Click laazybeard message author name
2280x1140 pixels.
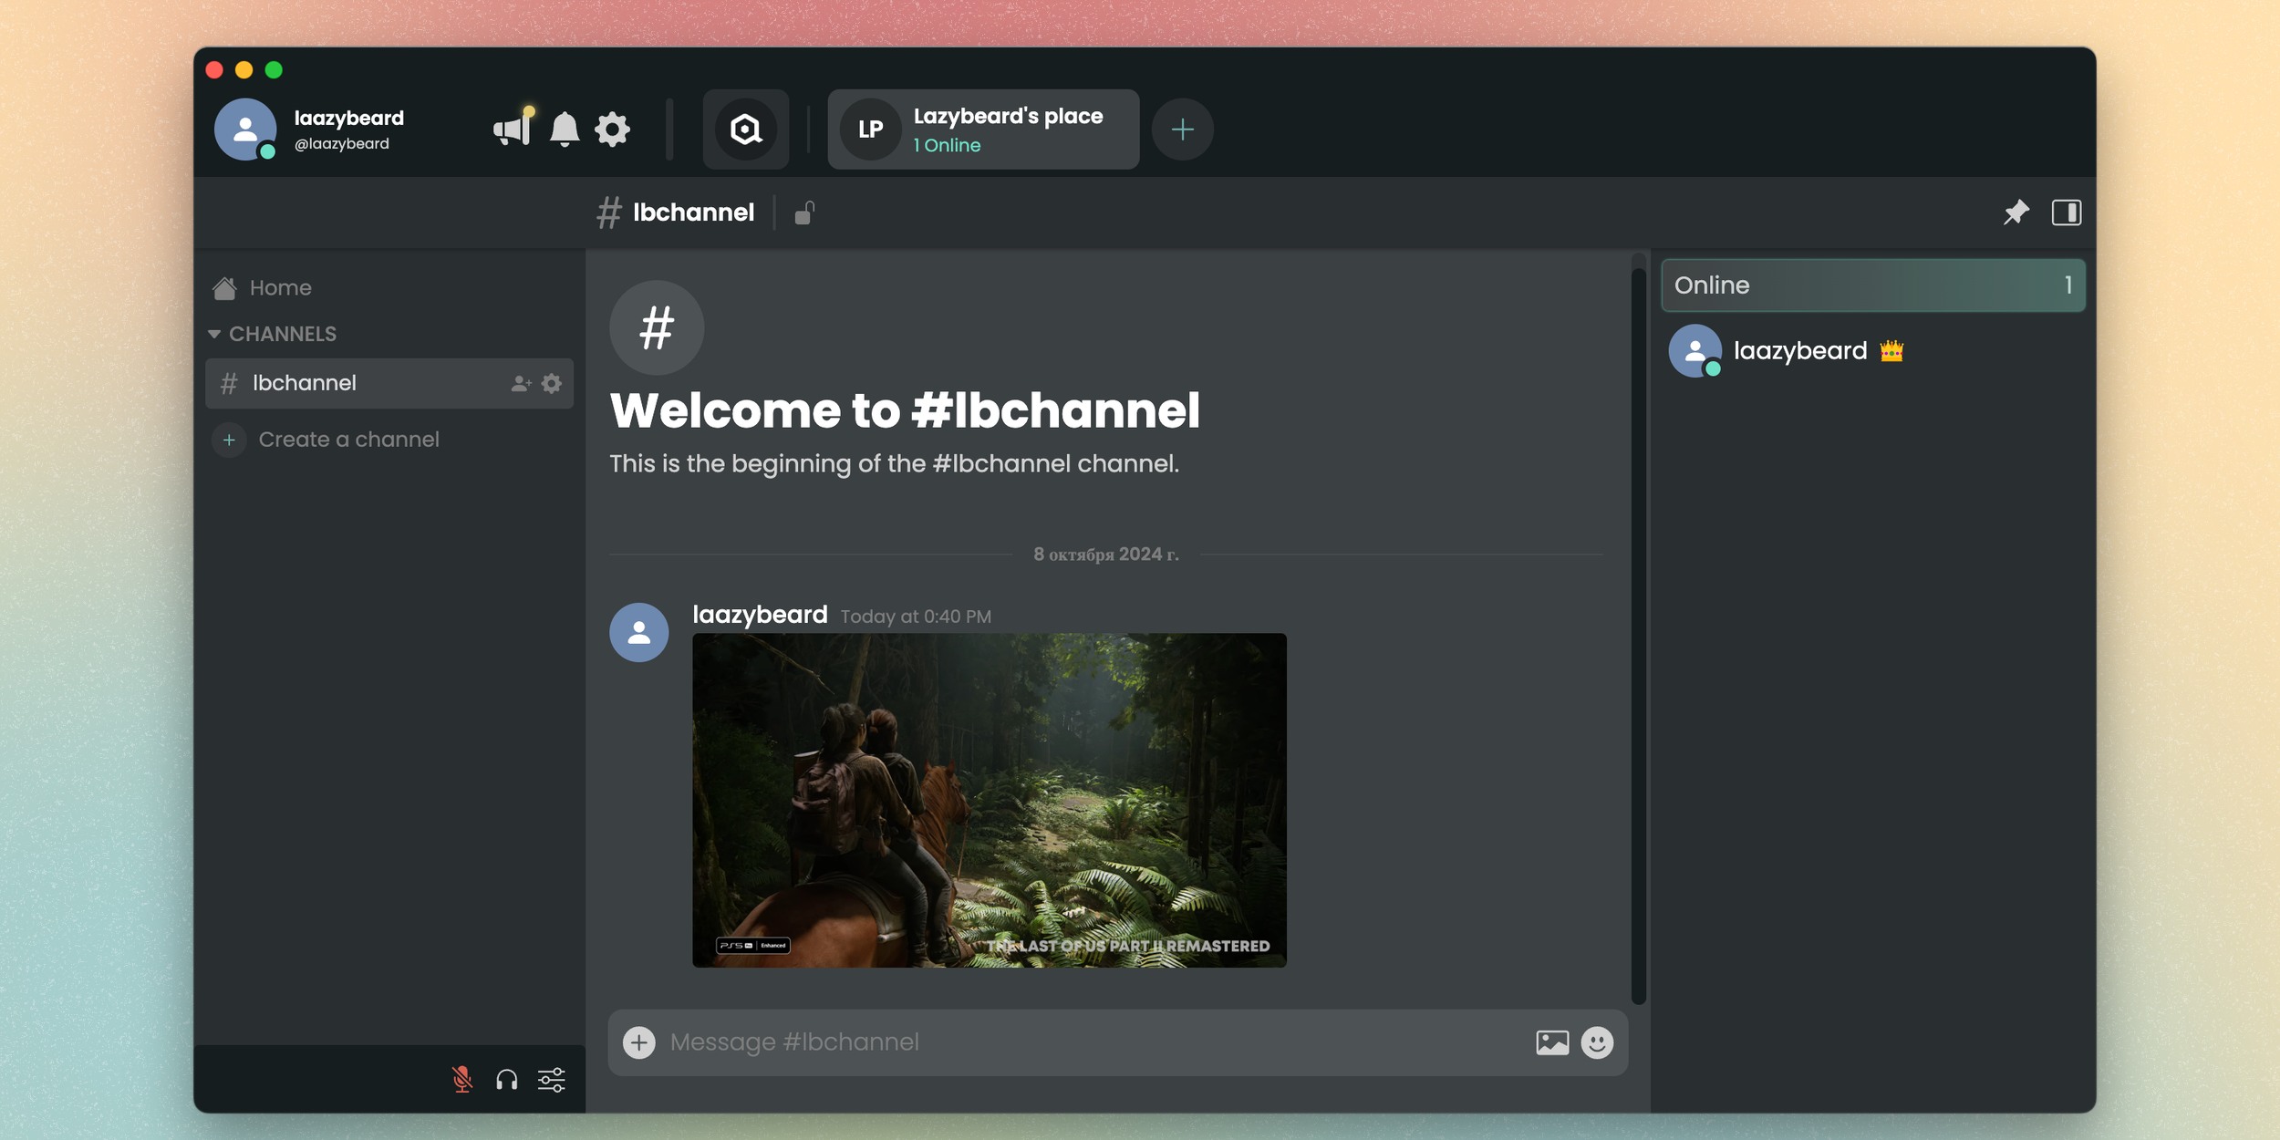(x=760, y=615)
